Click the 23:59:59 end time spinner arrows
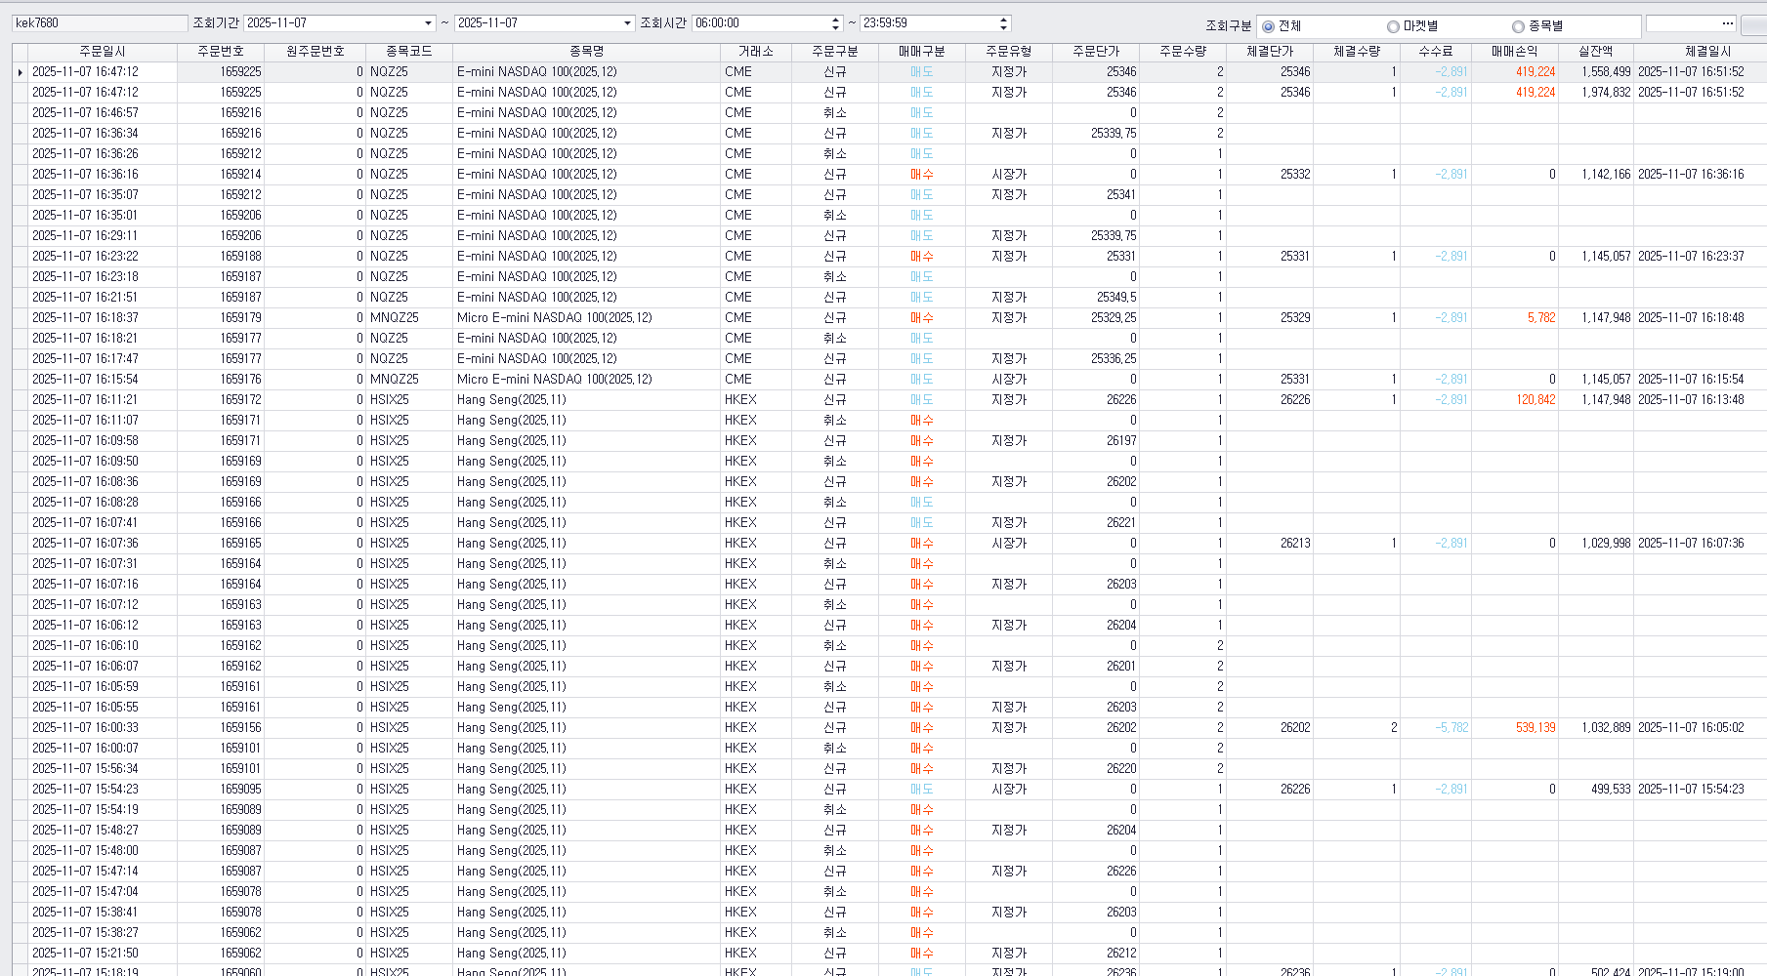This screenshot has width=1767, height=976. (x=1003, y=23)
